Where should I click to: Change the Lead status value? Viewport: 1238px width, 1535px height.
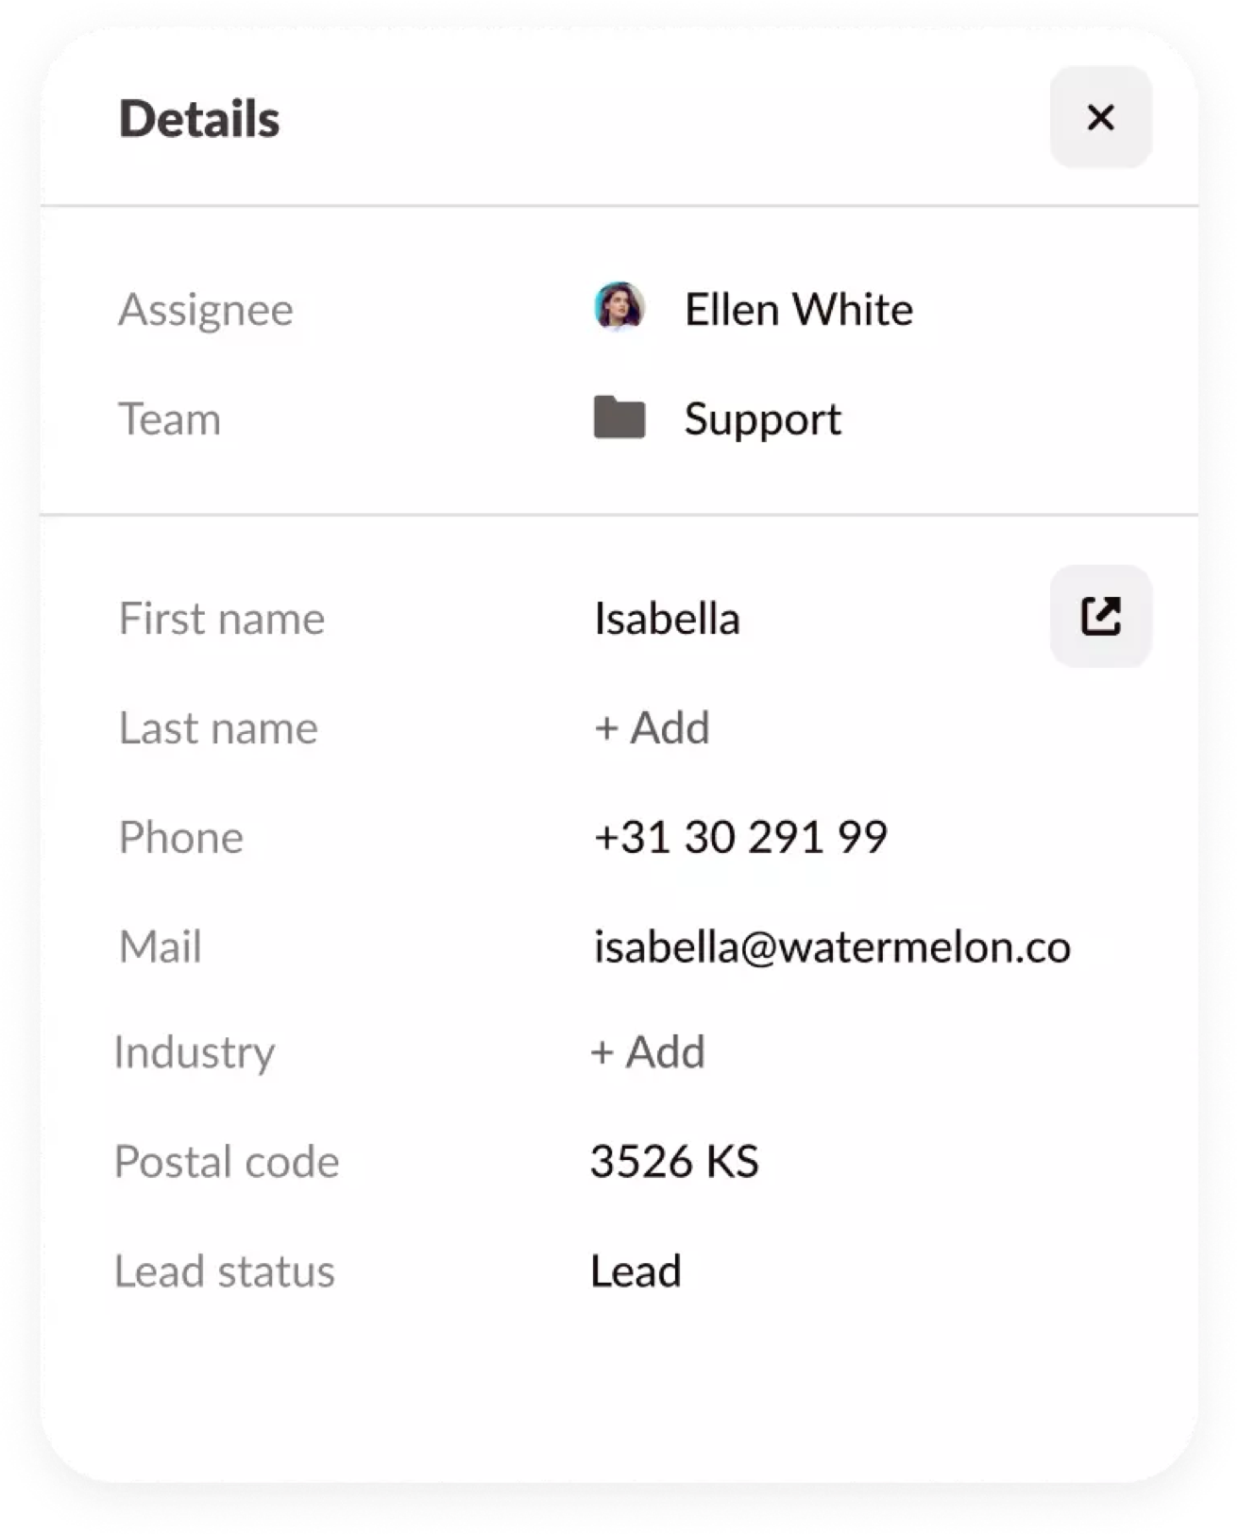[636, 1271]
